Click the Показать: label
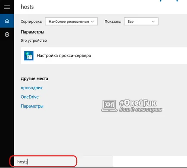This screenshot has width=187, height=168. [113, 22]
